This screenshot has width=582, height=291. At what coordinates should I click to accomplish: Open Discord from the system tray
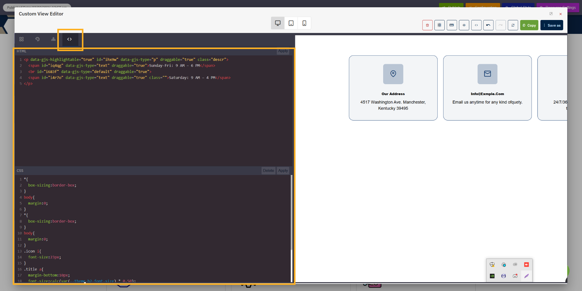point(515,276)
